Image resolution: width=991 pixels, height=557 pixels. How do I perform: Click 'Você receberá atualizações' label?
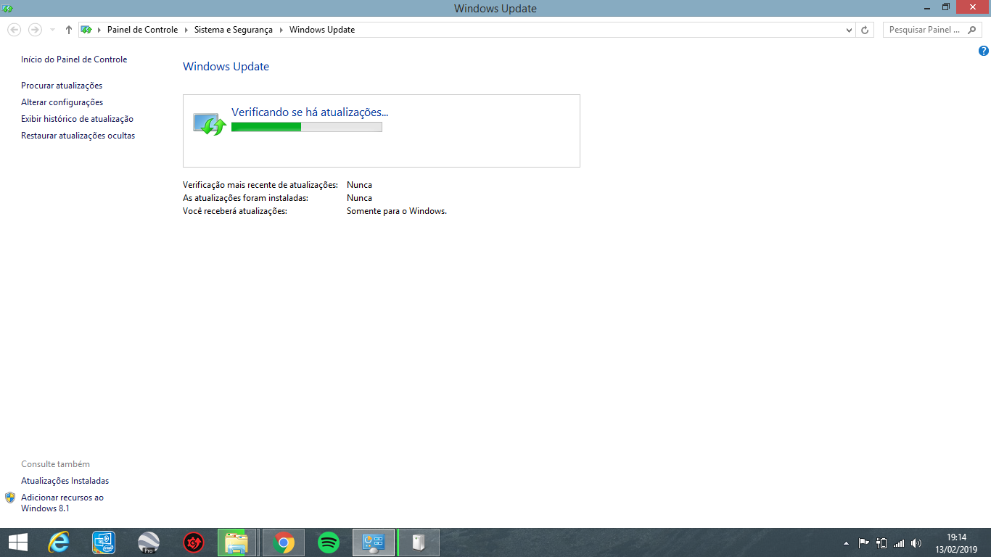click(x=235, y=211)
